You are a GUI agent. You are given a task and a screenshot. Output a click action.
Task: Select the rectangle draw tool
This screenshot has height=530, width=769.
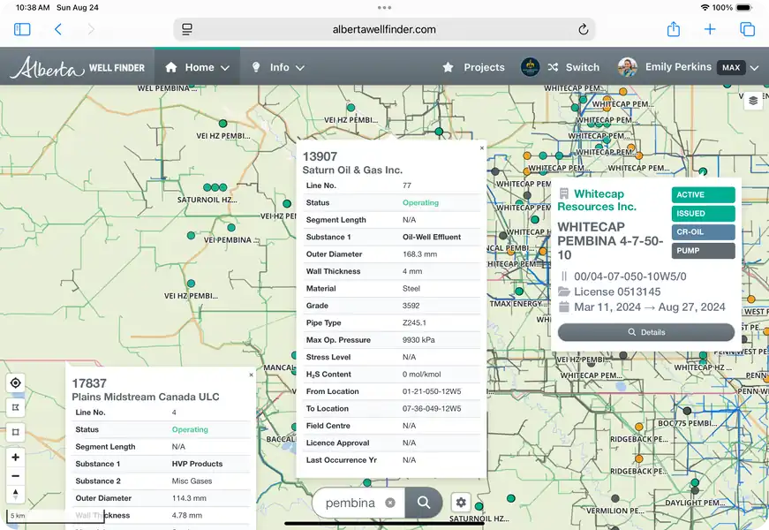pyautogui.click(x=15, y=432)
